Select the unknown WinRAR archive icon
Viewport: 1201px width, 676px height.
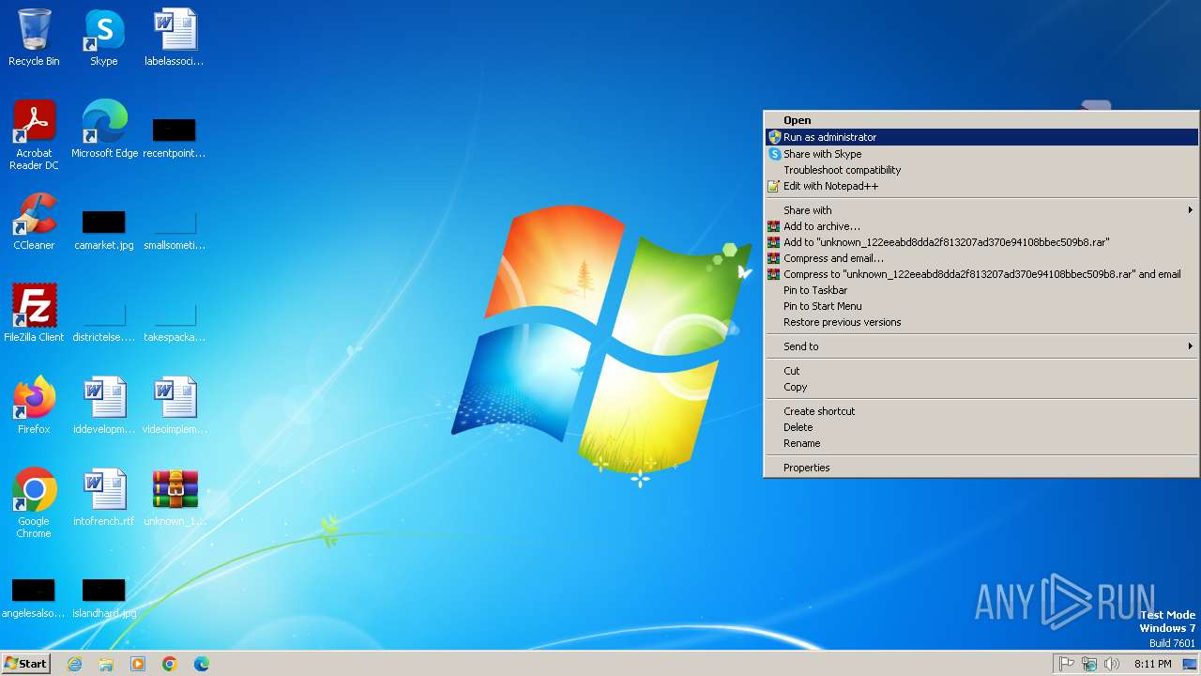point(175,498)
